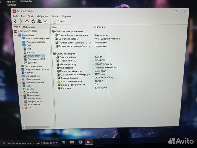Click the Конфигурация tree icon

(25, 101)
